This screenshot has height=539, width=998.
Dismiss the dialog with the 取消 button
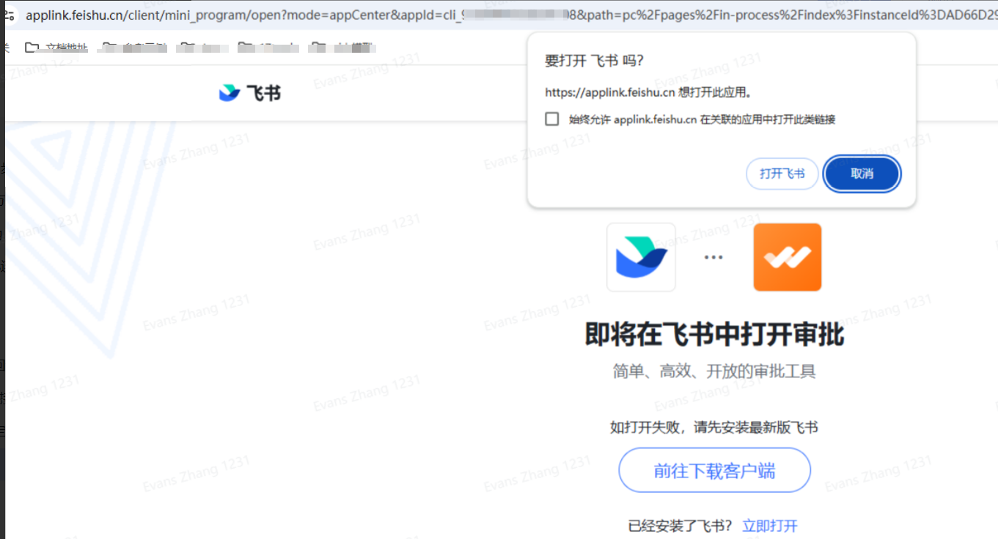click(862, 174)
